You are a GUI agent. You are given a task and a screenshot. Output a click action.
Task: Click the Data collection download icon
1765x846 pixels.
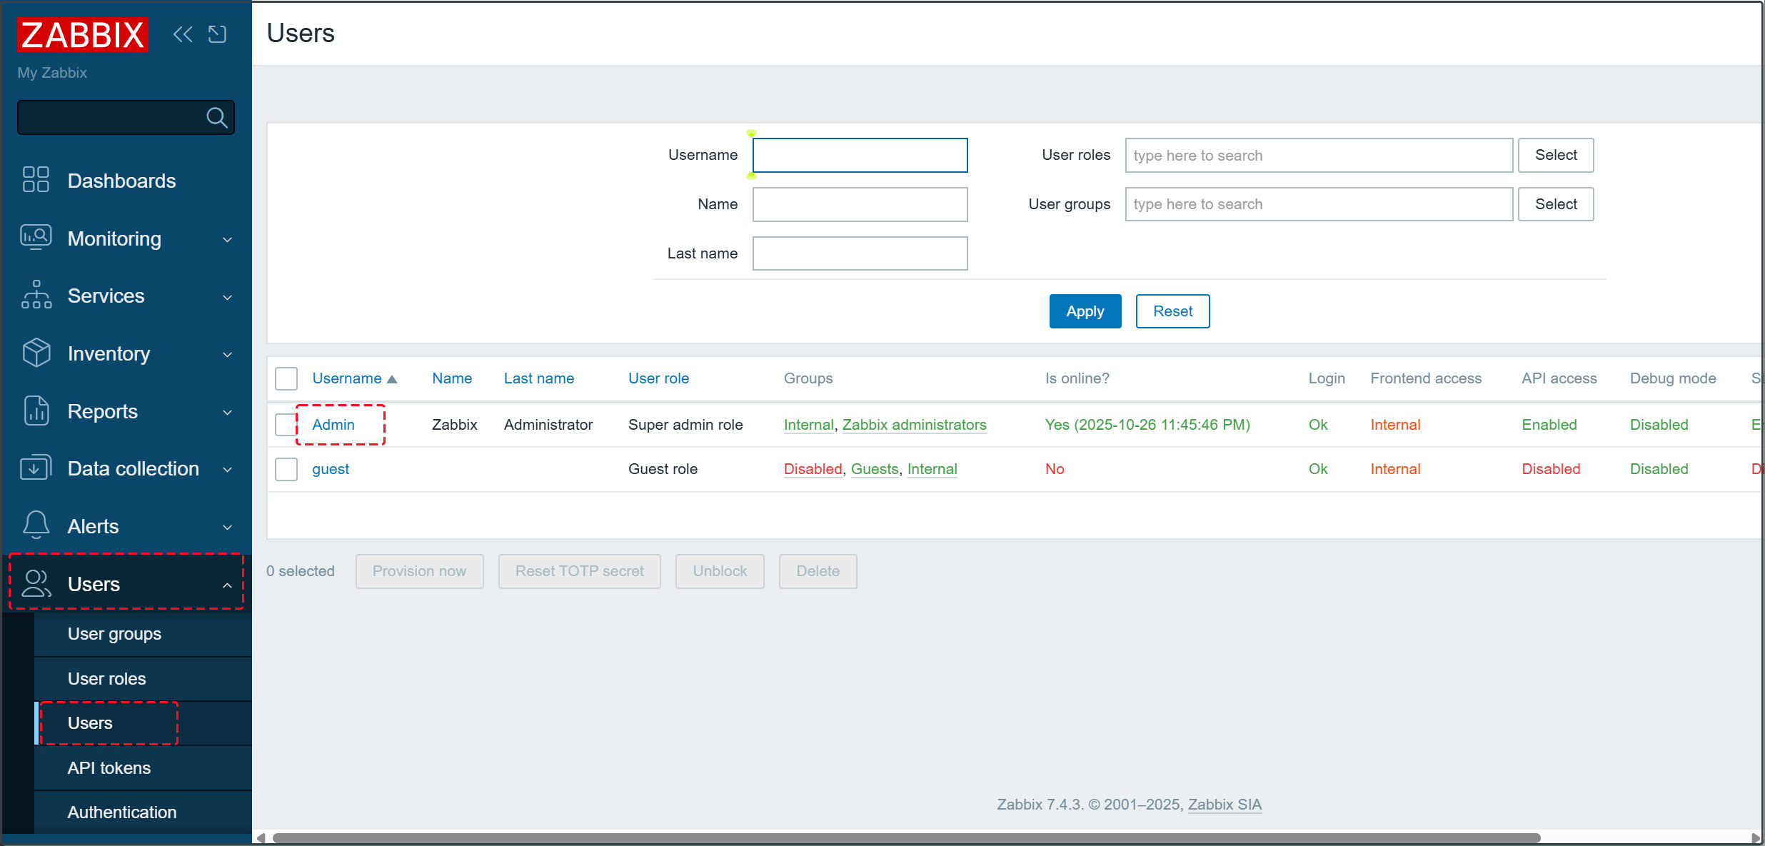pos(36,468)
